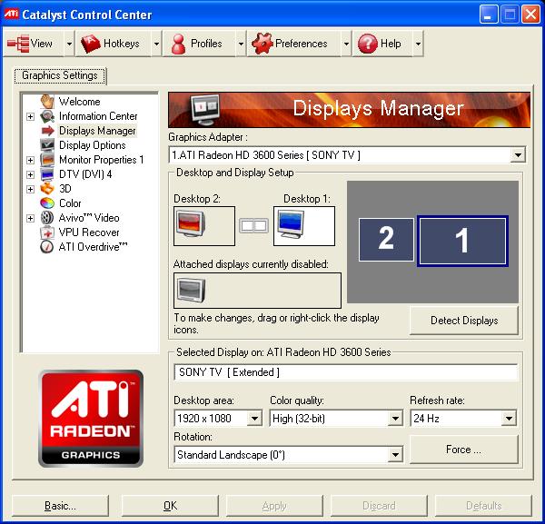Click the Detect Displays button
545x524 pixels.
(463, 321)
